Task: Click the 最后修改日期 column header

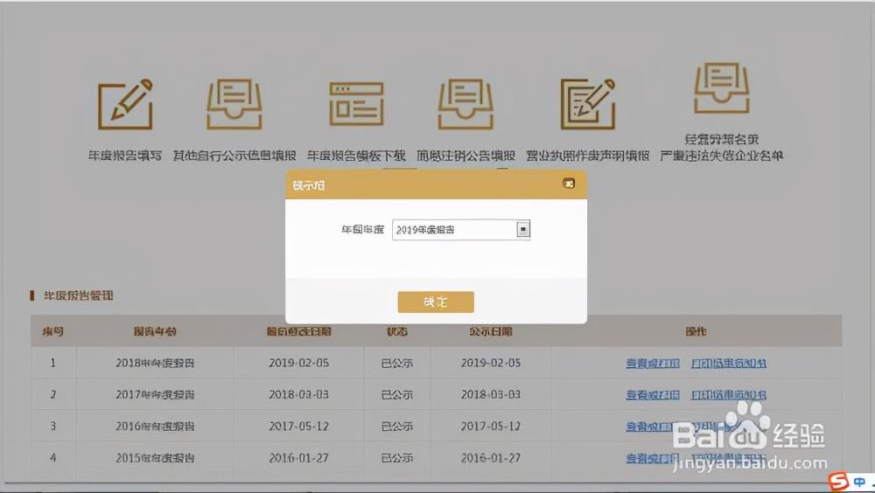Action: coord(298,331)
